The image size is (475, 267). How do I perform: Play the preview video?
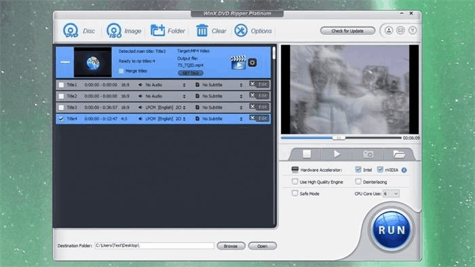[337, 154]
